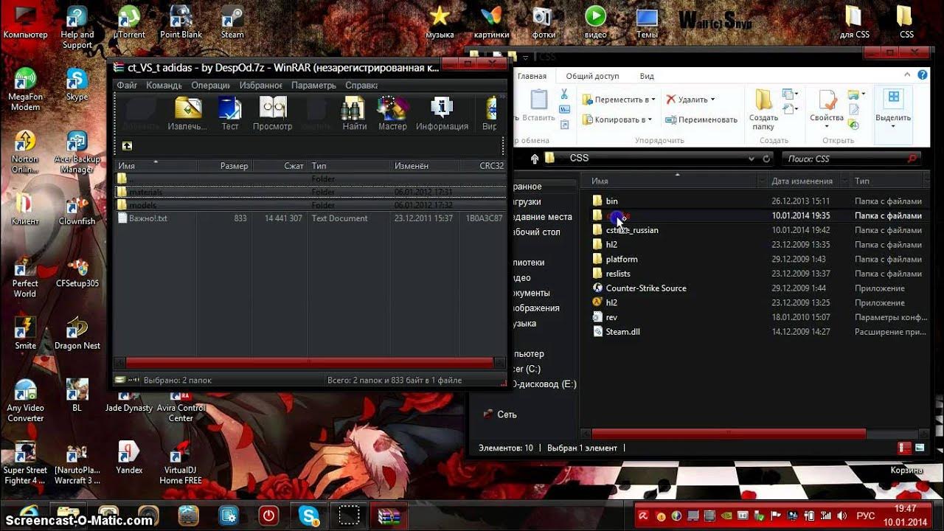Screen dimensions: 944x531
Task: Collapse the Explorer ribbon with the chevron
Action: pos(909,75)
